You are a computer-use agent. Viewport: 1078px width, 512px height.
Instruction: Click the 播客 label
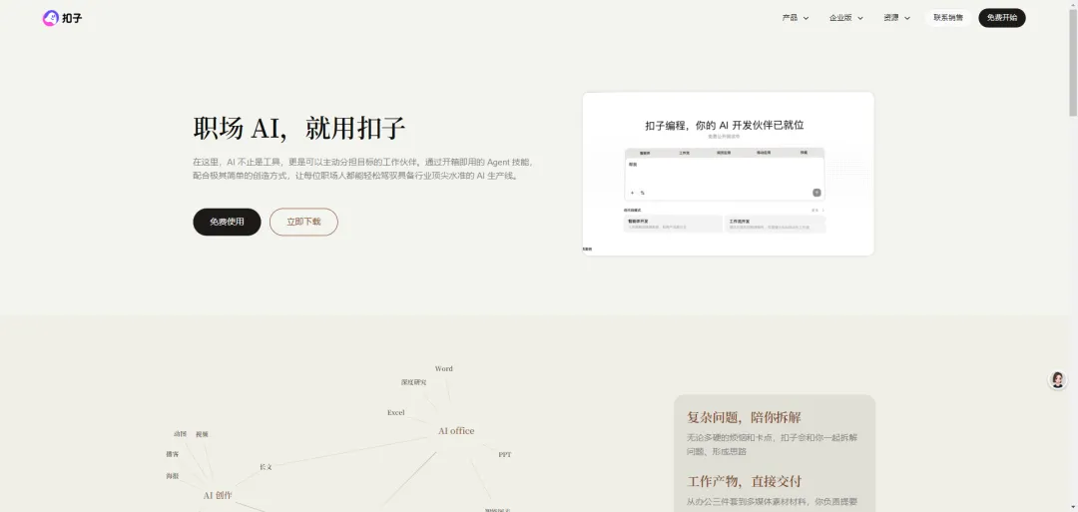point(172,454)
